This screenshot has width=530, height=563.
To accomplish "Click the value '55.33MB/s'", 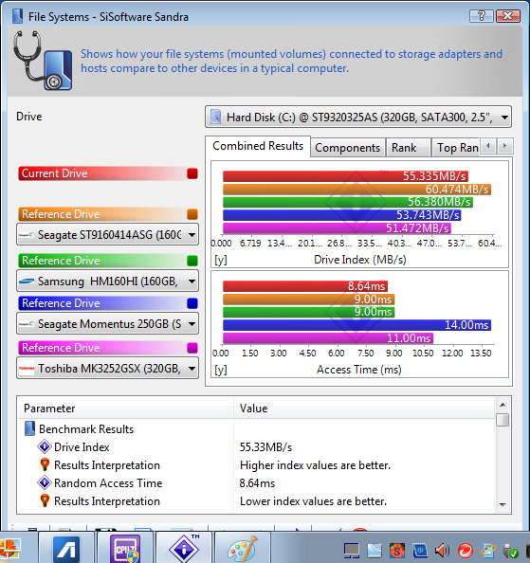I will click(265, 447).
